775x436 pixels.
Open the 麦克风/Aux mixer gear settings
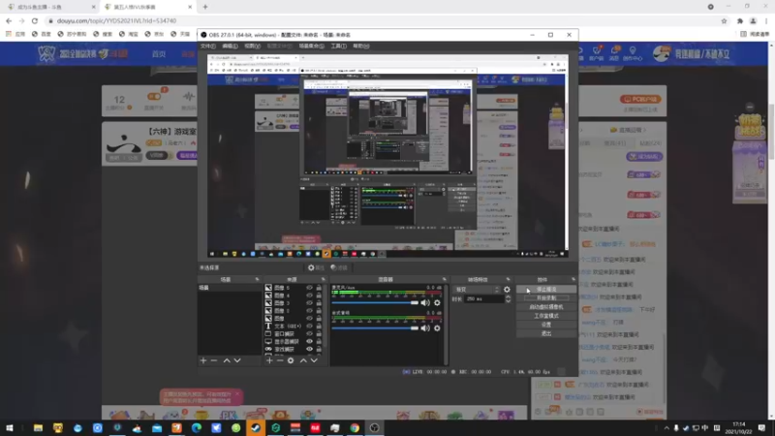pos(437,302)
